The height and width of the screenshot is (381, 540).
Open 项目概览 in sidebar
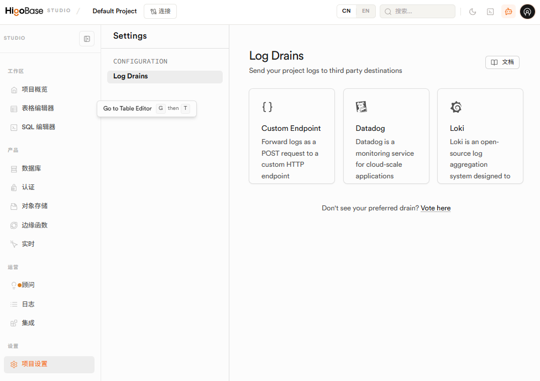coord(49,89)
